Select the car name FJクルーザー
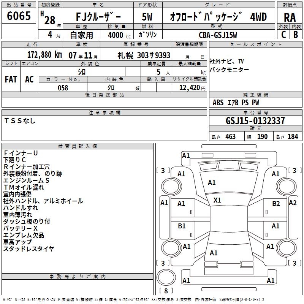Image resolution: width=304 pixels, height=304 pixels. 98,16
